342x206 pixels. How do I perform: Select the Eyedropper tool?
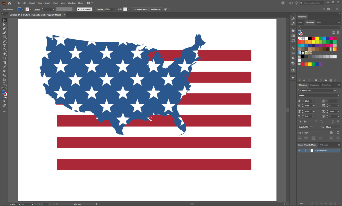pos(4,67)
